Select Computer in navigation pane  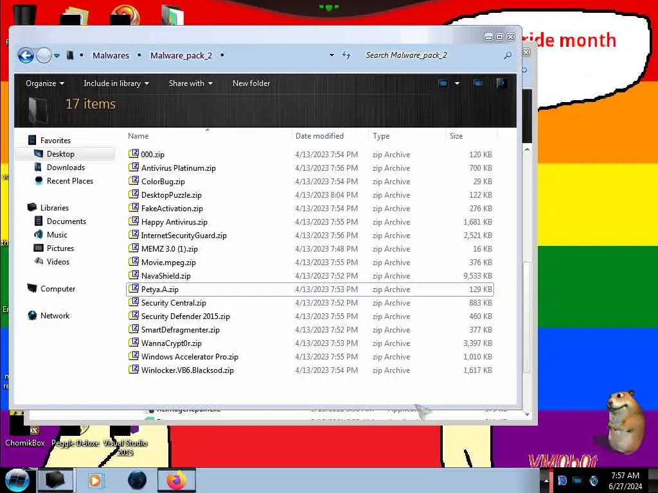point(57,288)
